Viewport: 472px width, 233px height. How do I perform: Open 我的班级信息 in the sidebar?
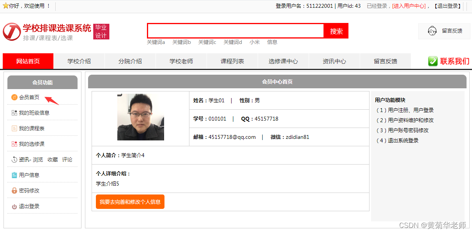[x=34, y=113]
